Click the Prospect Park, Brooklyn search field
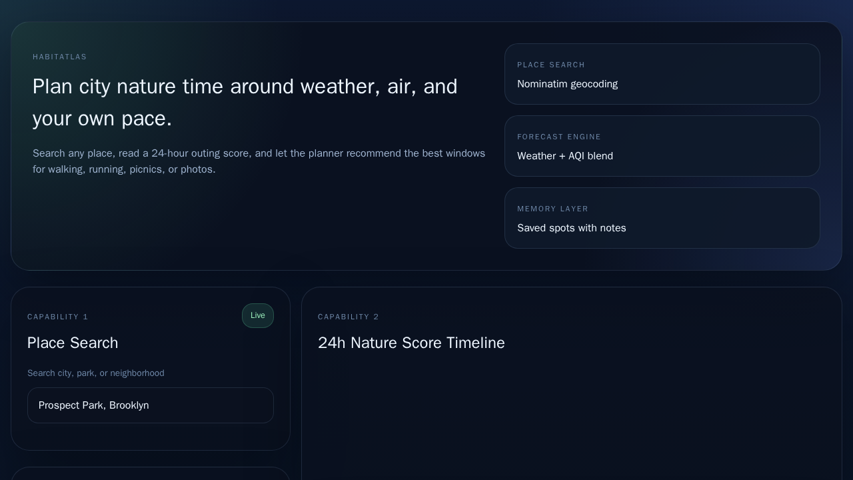 click(151, 405)
